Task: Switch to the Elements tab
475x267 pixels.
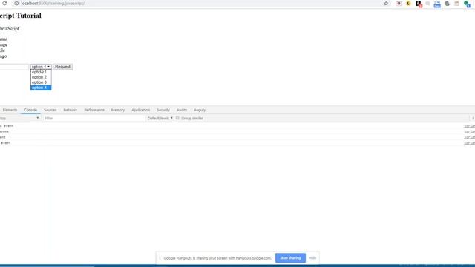Action: 10,110
